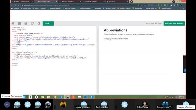Open Google Forms bookmark

click(x=26, y=8)
